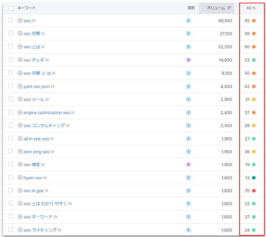Screen dimensions: 266x237
Task: Toggle the select-all checkbox in the header
Action: pyautogui.click(x=11, y=8)
